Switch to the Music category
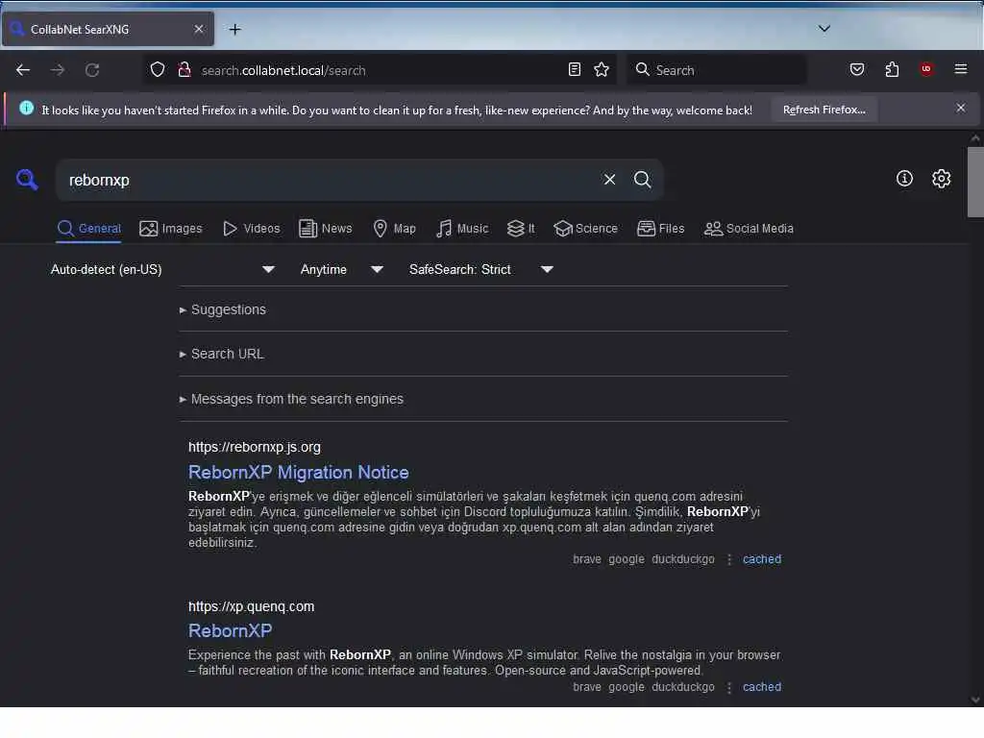 pos(462,229)
